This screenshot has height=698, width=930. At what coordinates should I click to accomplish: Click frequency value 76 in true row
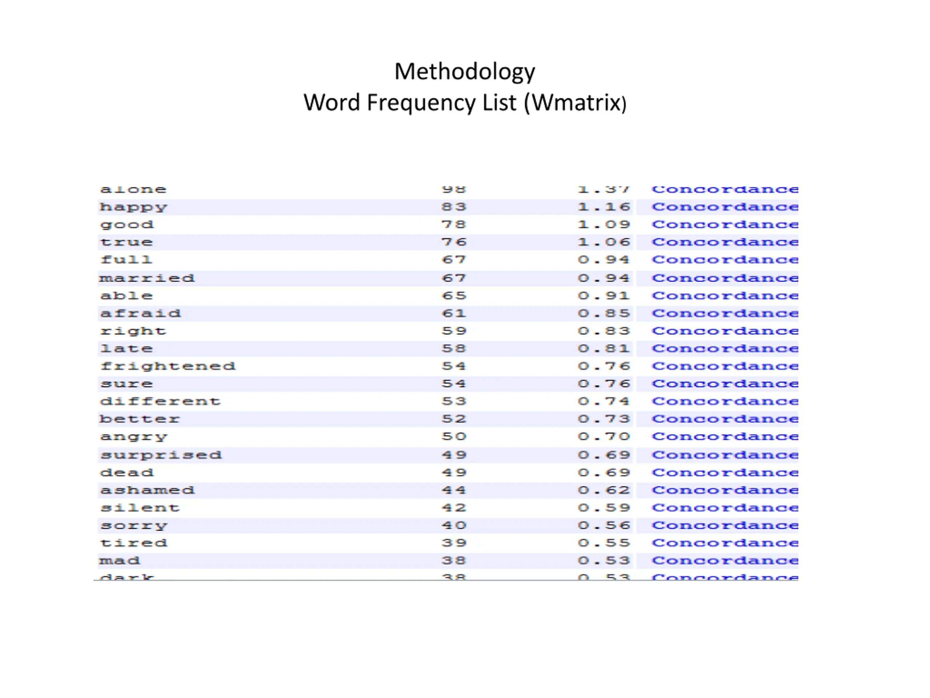(454, 242)
